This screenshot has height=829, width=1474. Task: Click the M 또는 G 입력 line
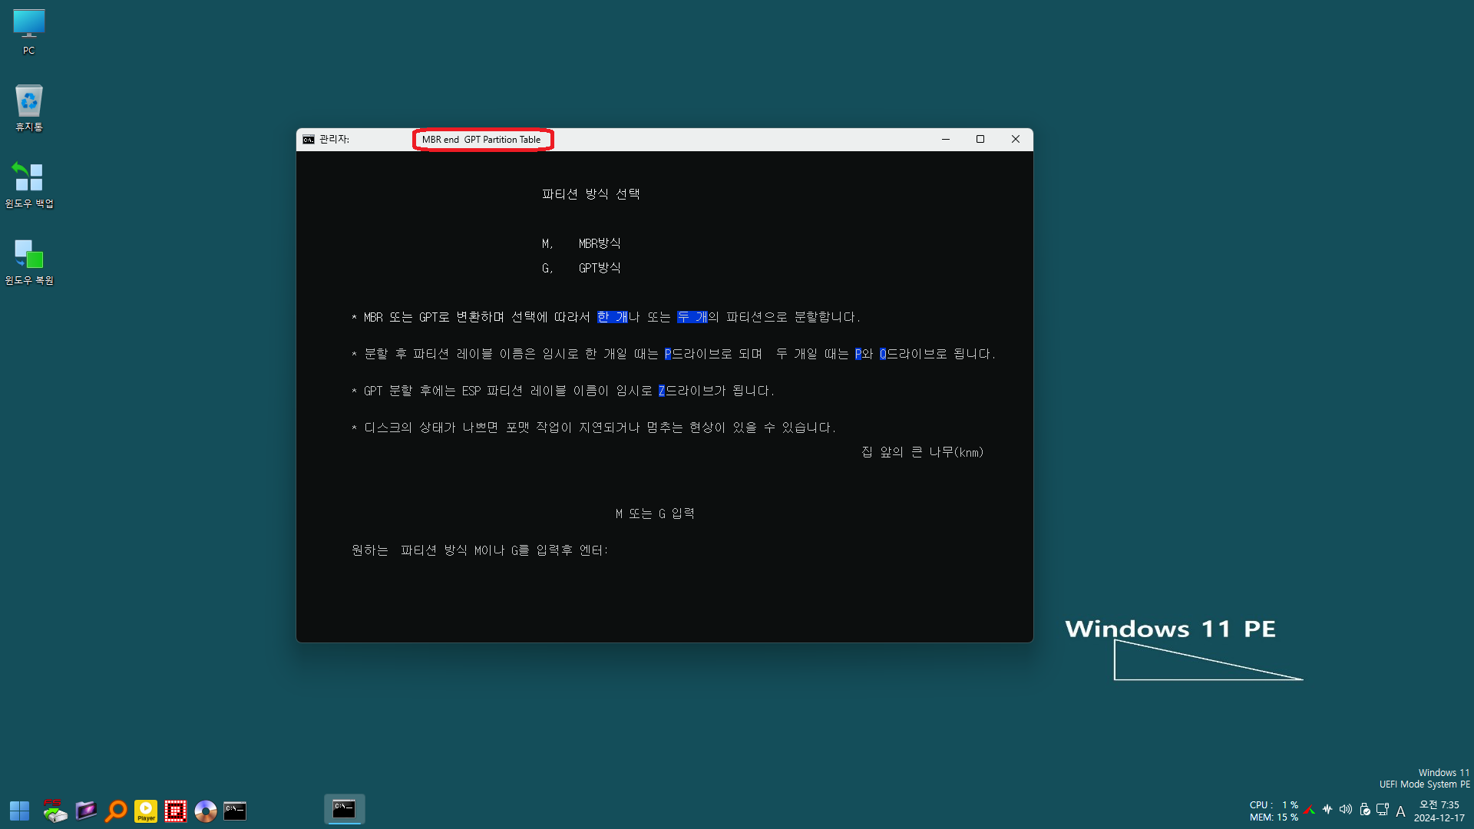pos(655,514)
